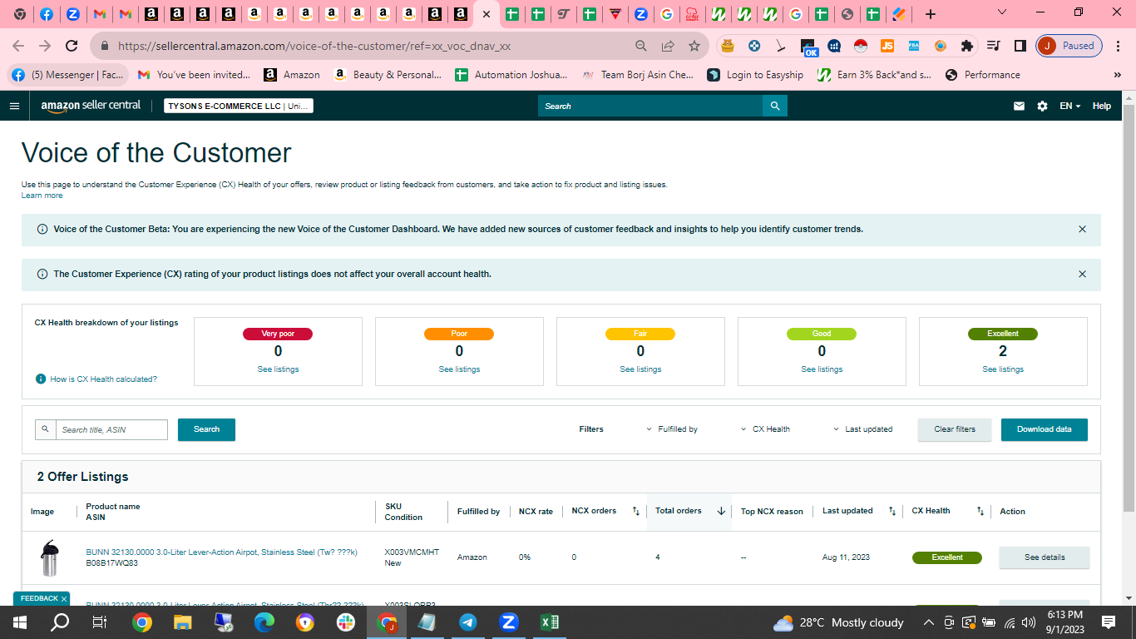1136x639 pixels.
Task: Open the Windows notification center
Action: 1108,622
